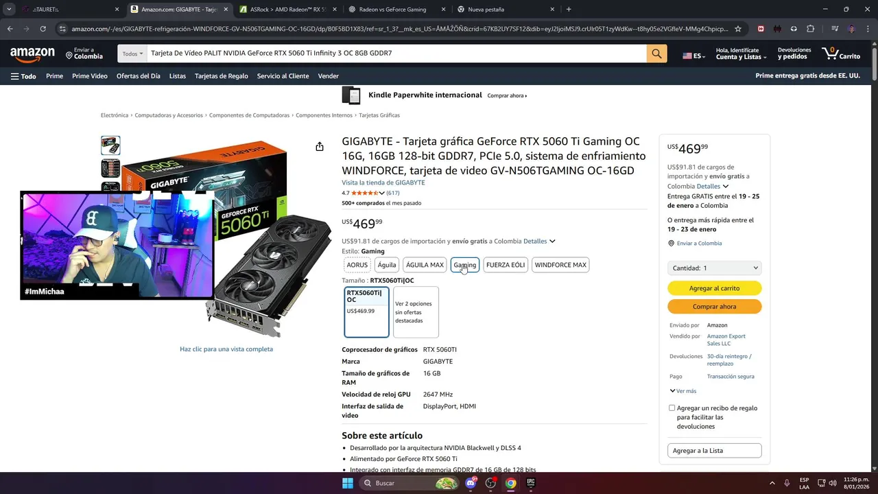Select the Gaming style option

click(464, 265)
